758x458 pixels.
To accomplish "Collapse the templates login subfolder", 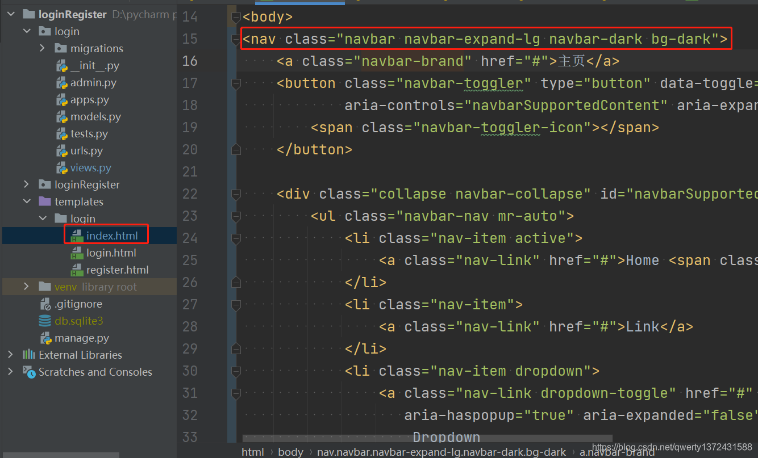I will pyautogui.click(x=43, y=219).
